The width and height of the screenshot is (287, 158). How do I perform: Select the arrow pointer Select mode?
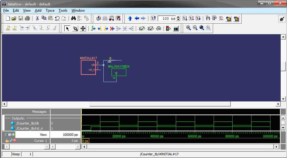pos(67,28)
